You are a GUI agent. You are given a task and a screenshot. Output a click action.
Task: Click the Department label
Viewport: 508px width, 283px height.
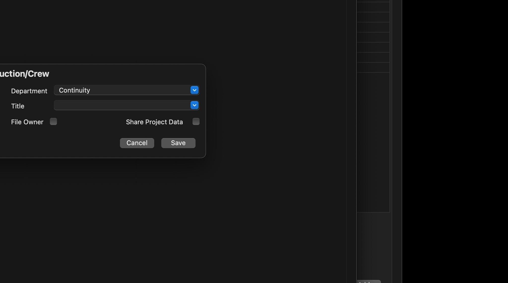[29, 91]
